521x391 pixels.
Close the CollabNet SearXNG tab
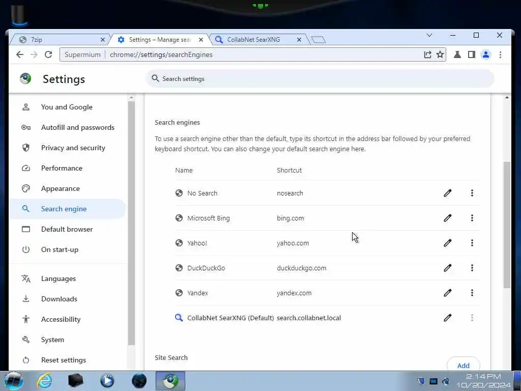click(x=299, y=40)
